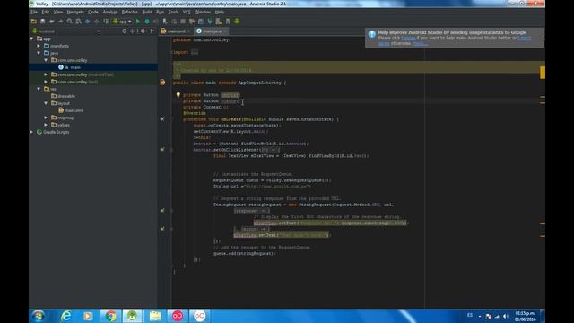
Task: Click the Google URL string in code
Action: (278, 186)
